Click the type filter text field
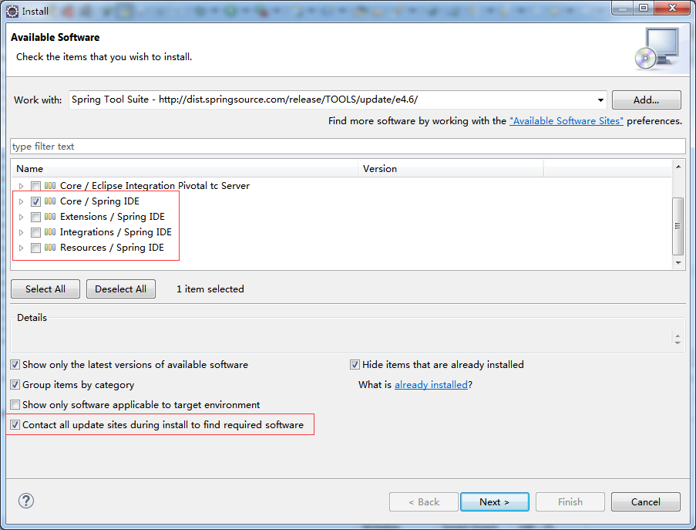696x530 pixels. point(348,146)
